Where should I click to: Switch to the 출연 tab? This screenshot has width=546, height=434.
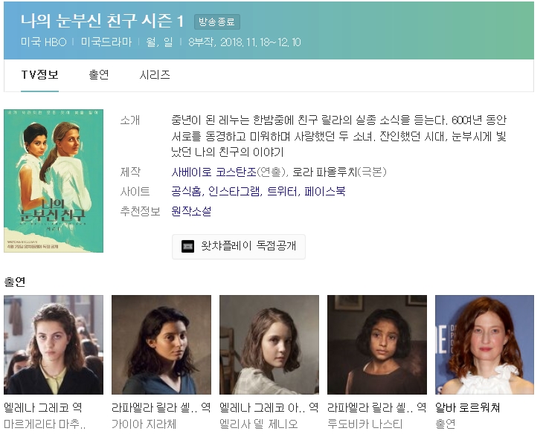tap(99, 75)
